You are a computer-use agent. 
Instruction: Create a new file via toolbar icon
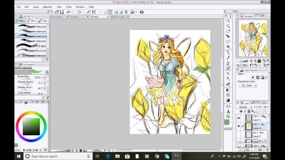(x=52, y=12)
